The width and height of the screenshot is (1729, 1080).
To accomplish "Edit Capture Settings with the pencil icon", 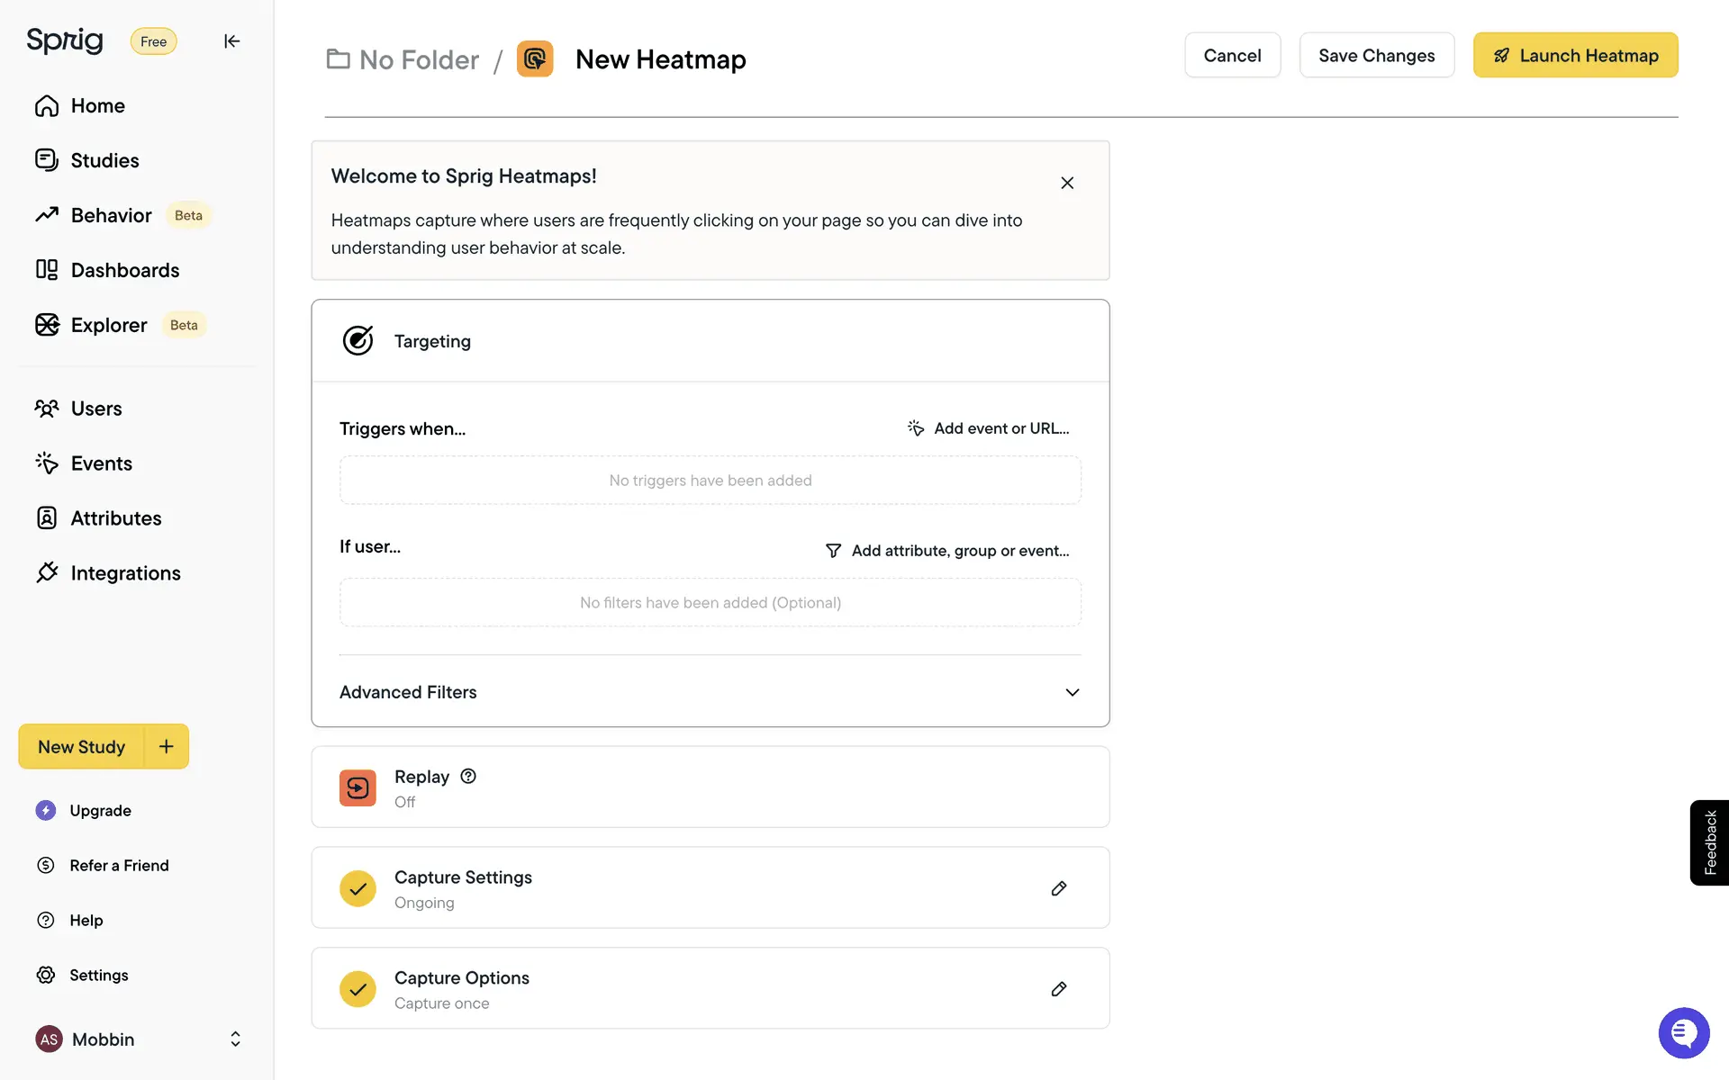I will point(1059,888).
